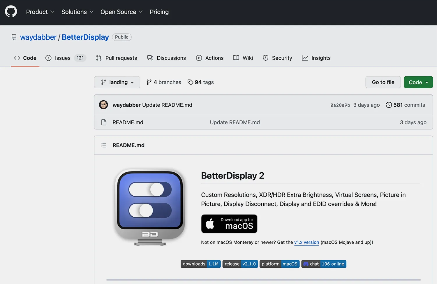Viewport: 437px width, 284px height.
Task: Select the Security tab
Action: click(277, 58)
